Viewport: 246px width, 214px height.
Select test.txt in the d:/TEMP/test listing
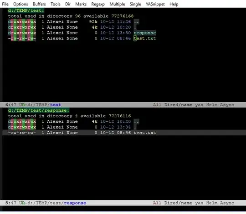(x=145, y=38)
